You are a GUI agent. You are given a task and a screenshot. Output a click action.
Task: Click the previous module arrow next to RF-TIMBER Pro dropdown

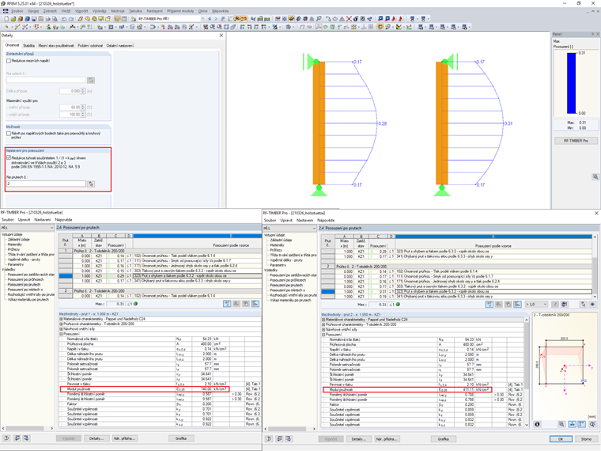point(210,18)
